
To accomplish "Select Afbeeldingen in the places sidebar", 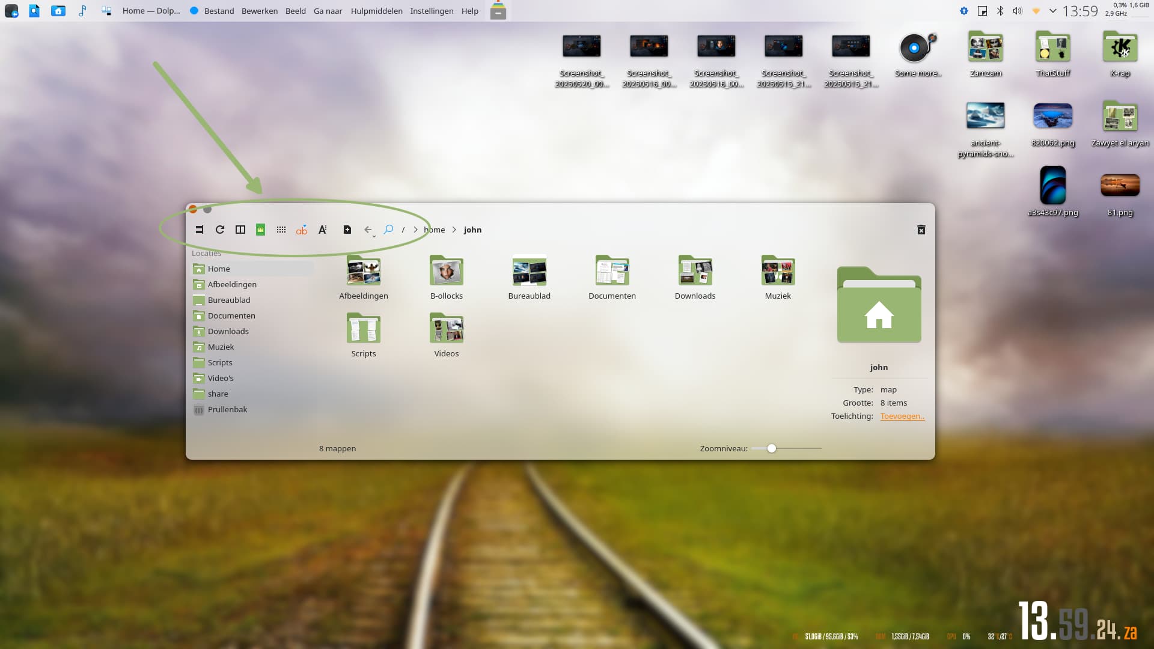I will 253,284.
